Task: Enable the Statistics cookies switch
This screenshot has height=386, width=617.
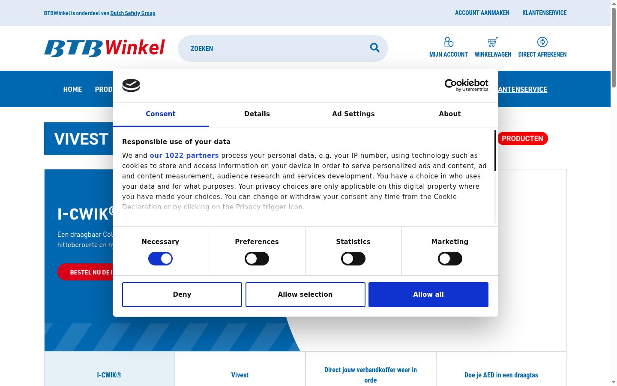Action: coord(353,259)
